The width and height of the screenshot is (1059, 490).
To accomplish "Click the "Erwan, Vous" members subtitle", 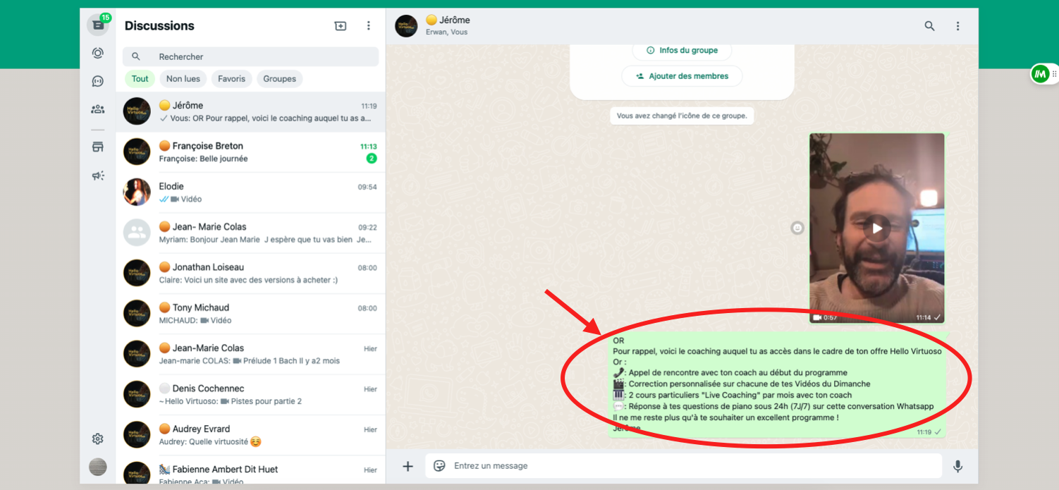I will coord(447,32).
